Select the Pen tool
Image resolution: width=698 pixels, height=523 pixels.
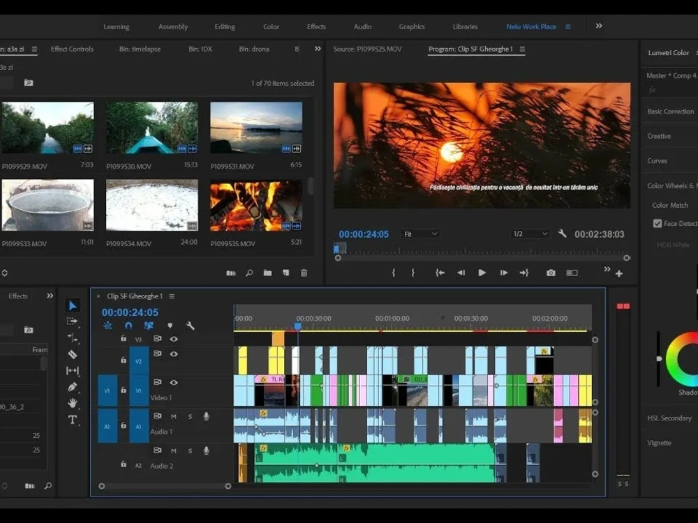72,387
